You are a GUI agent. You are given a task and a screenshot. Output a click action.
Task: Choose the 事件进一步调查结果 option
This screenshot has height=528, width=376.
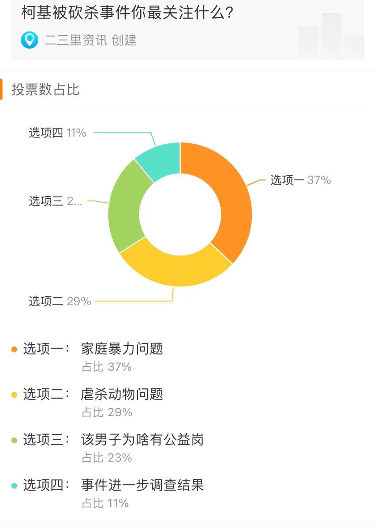click(142, 485)
